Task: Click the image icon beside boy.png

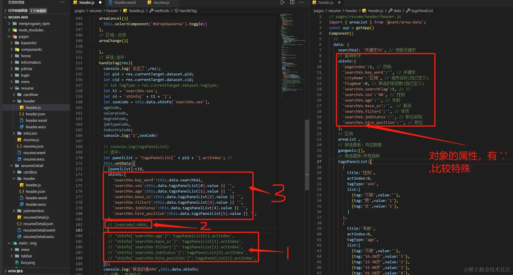Action: tap(17, 263)
